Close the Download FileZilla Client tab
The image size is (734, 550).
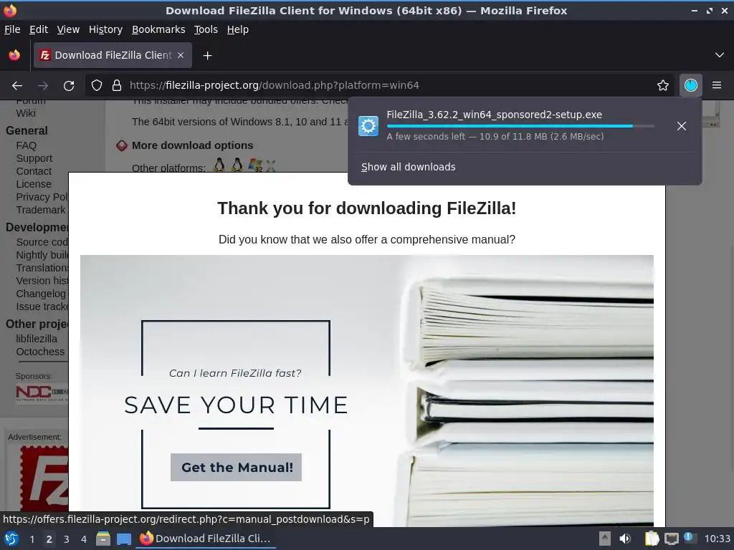pyautogui.click(x=181, y=55)
